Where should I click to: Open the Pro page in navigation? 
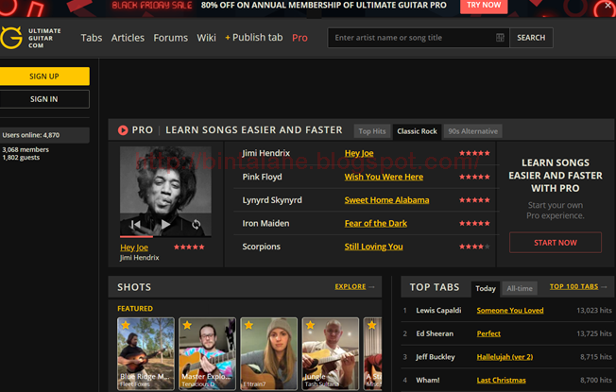pyautogui.click(x=299, y=38)
